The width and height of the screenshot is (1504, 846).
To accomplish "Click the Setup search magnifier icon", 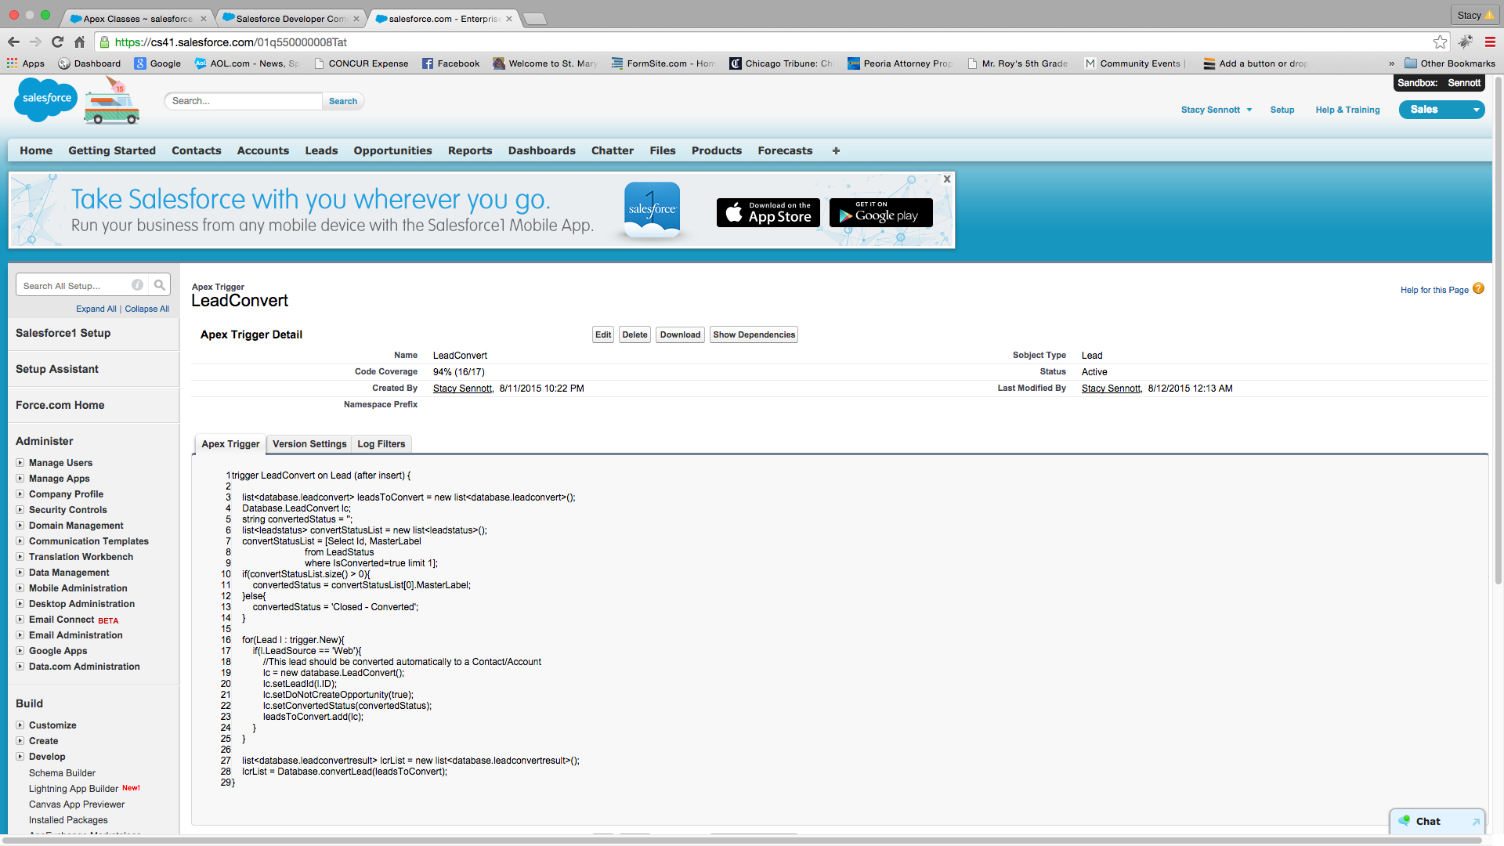I will tap(160, 285).
